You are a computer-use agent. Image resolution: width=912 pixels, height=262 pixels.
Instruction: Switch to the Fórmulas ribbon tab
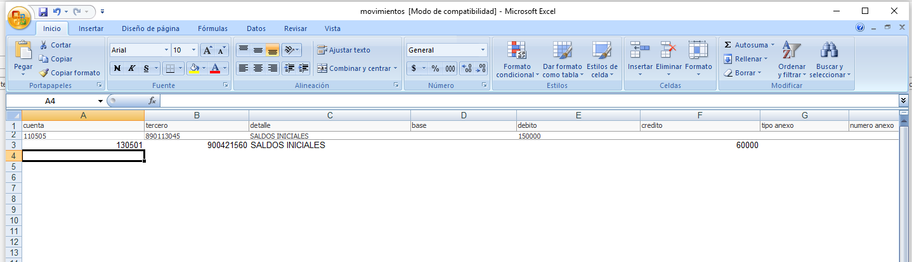[x=212, y=28]
